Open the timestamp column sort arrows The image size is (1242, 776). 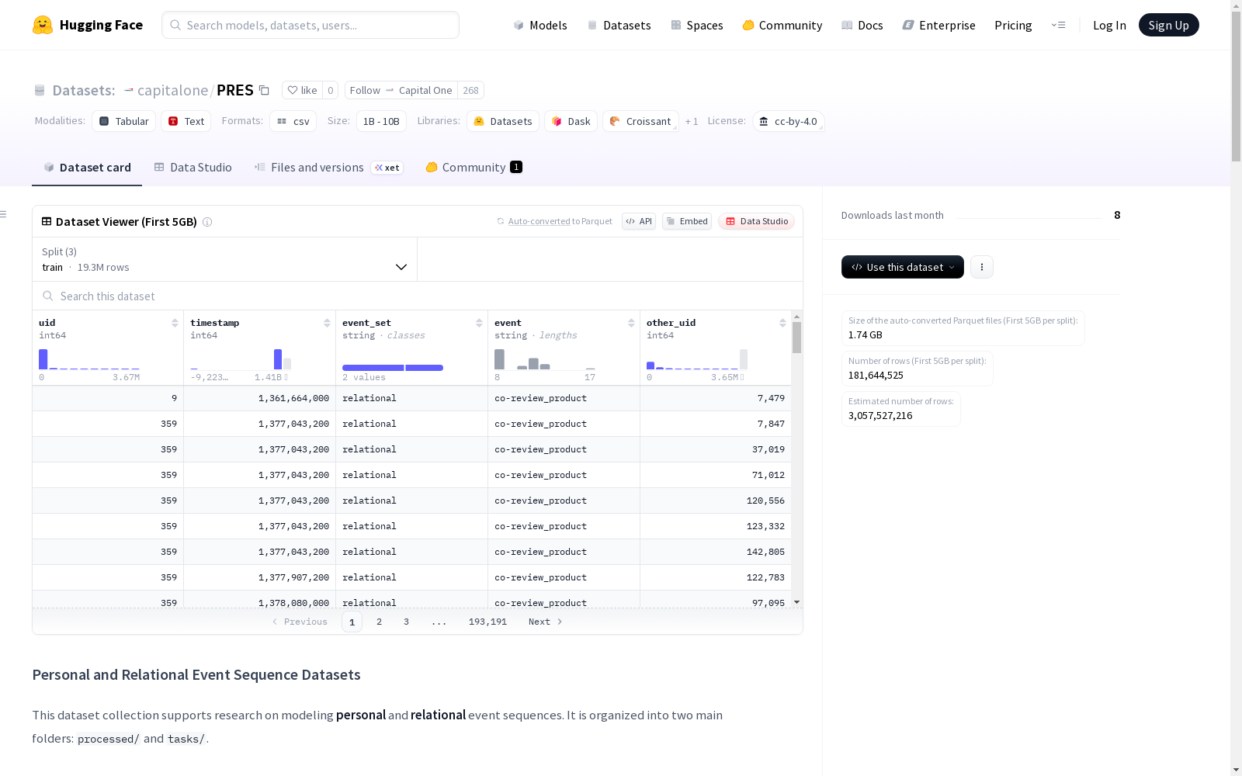327,323
